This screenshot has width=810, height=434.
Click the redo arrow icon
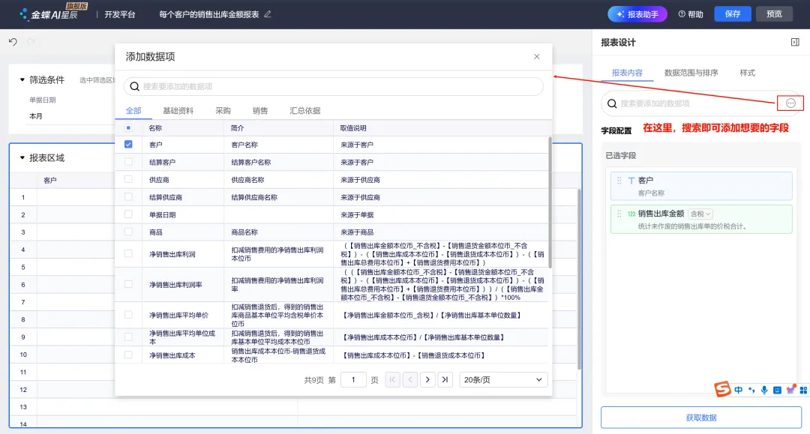click(x=31, y=42)
